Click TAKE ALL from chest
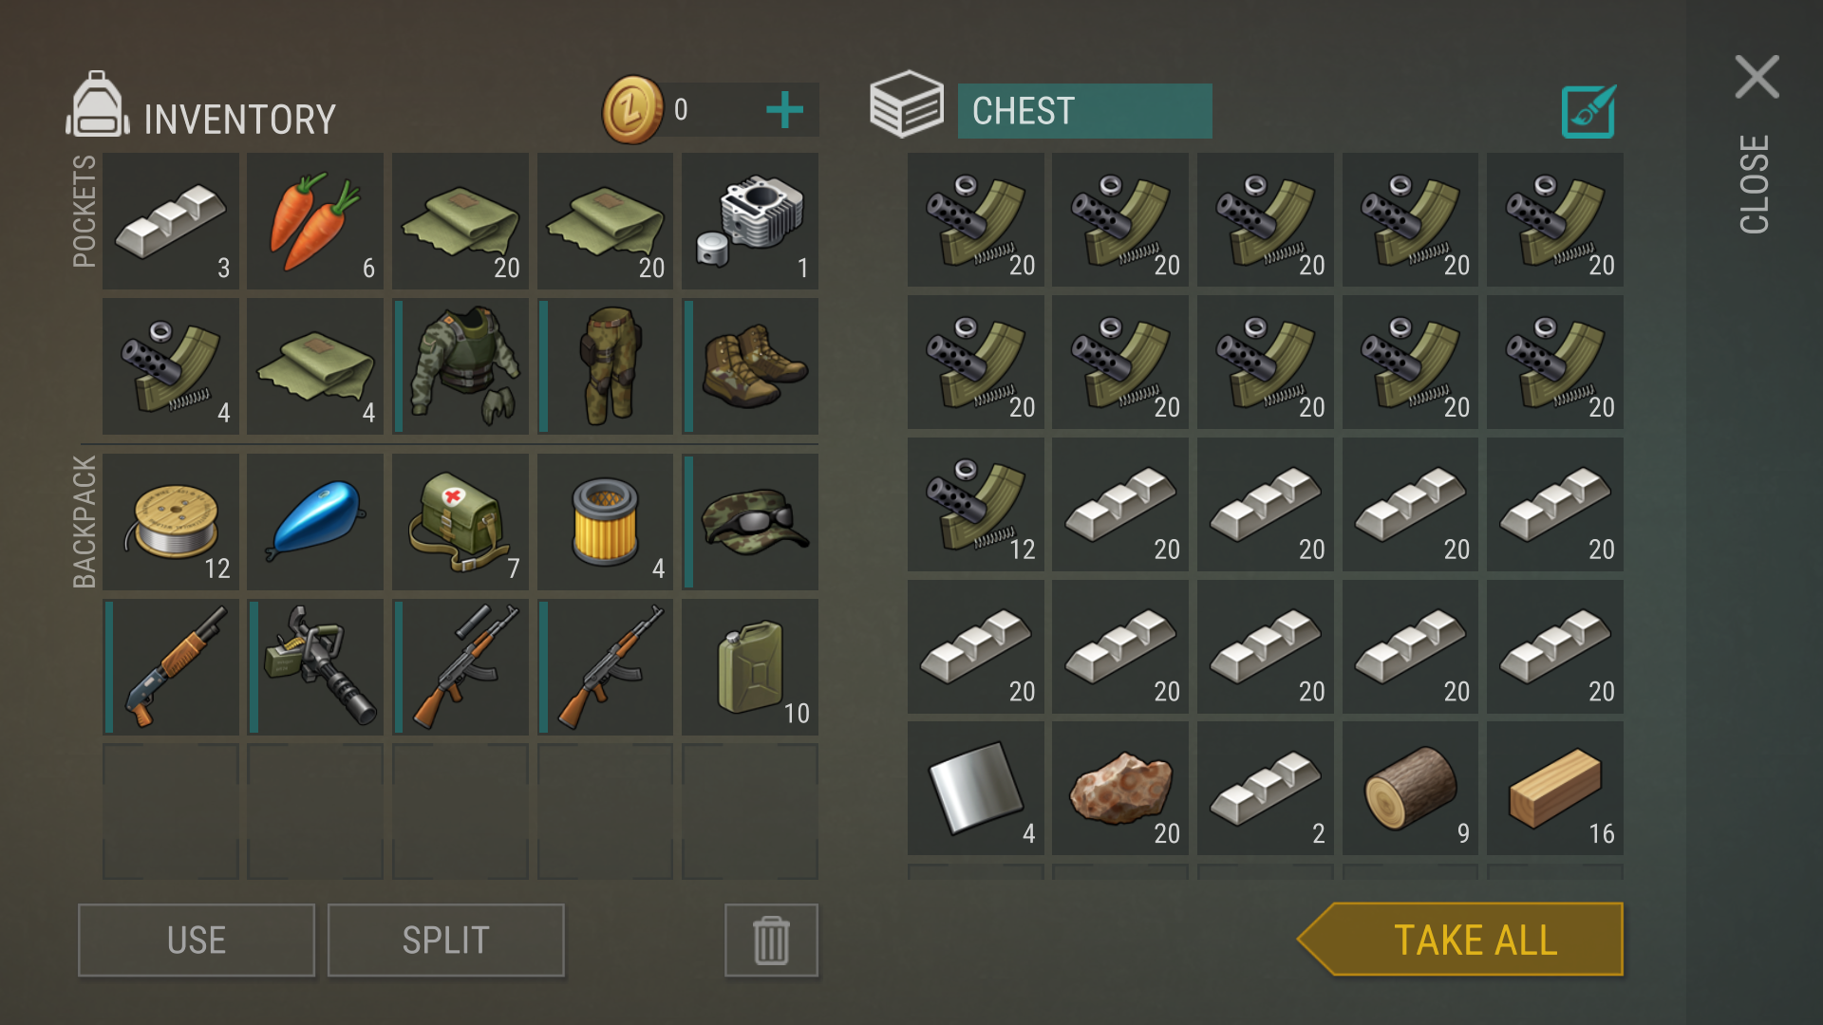The width and height of the screenshot is (1823, 1025). pos(1461,940)
